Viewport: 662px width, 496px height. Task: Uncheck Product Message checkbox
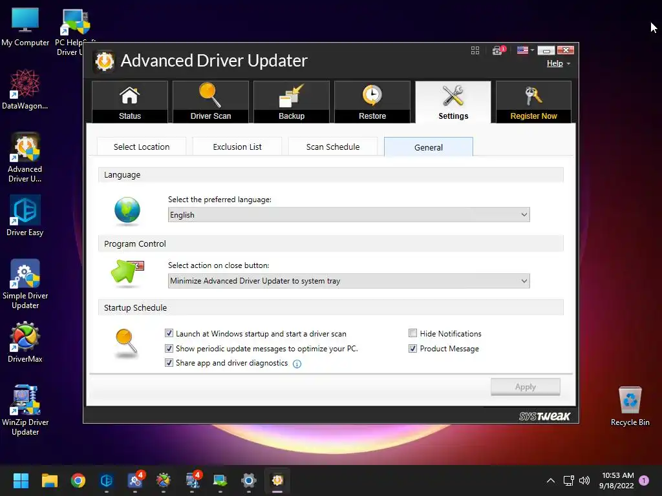click(x=412, y=348)
